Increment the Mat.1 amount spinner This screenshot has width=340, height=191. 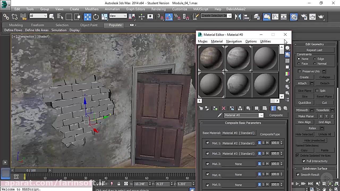pos(282,142)
